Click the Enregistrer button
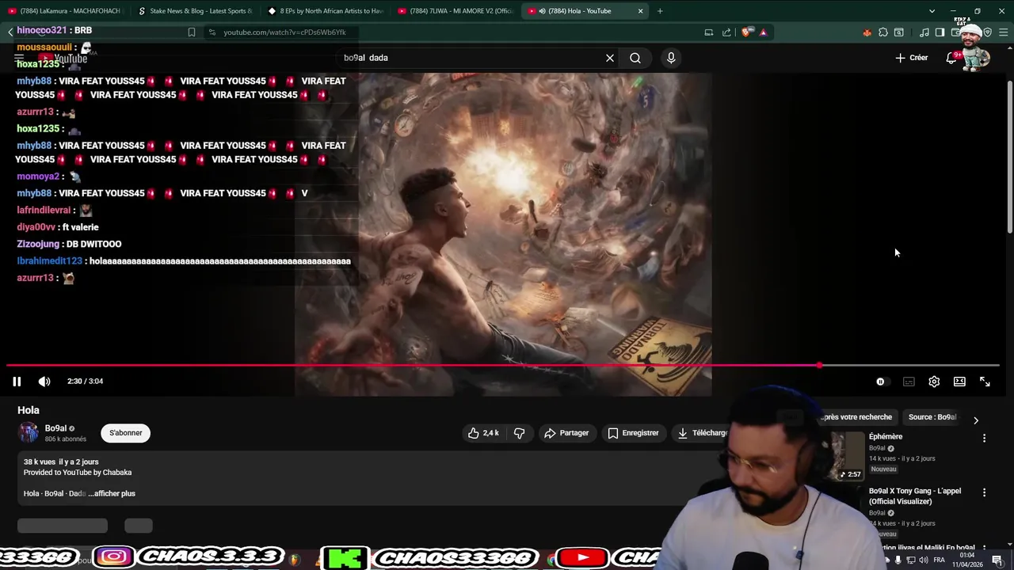Image resolution: width=1014 pixels, height=570 pixels. 634,433
